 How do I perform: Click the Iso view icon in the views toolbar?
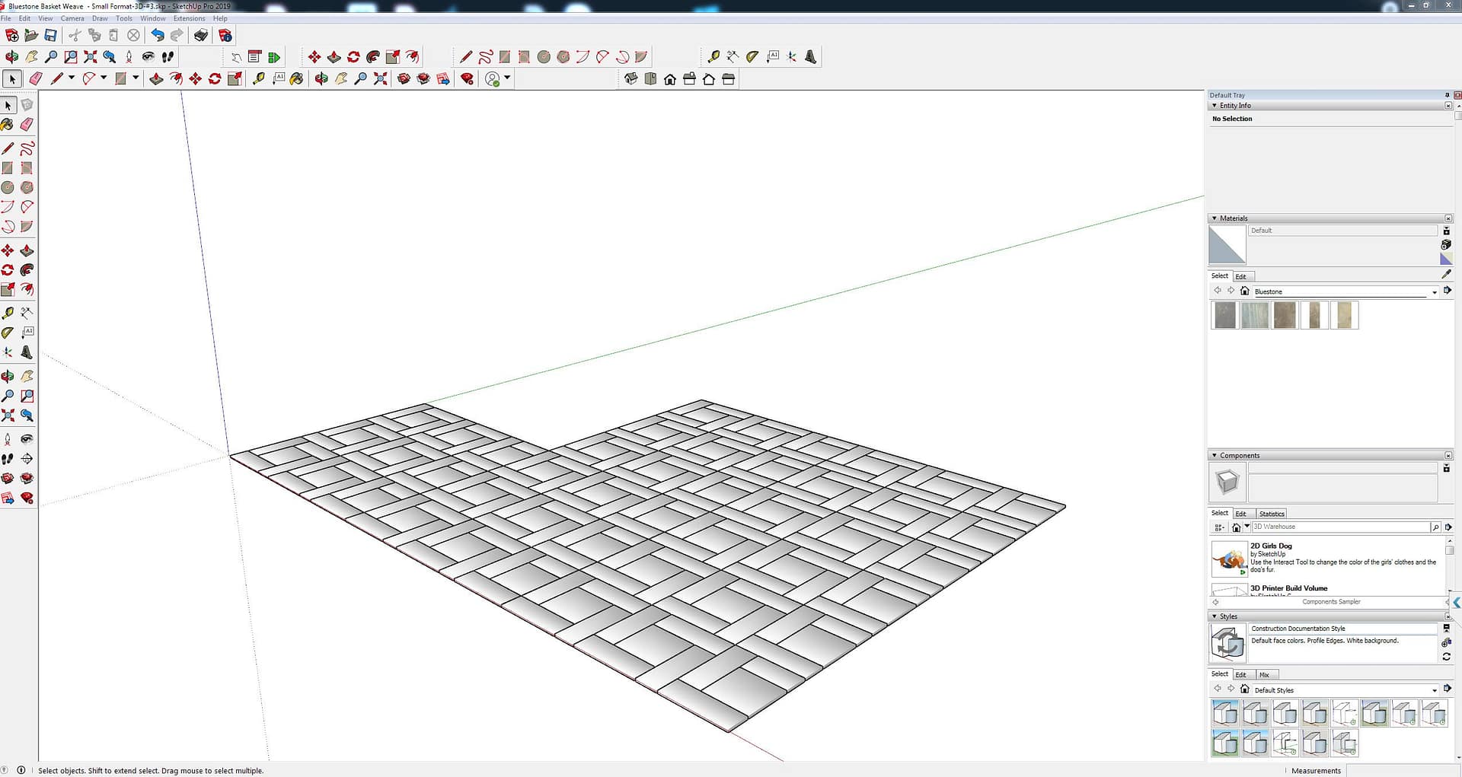pyautogui.click(x=630, y=79)
